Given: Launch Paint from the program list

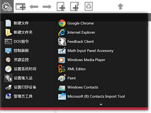Looking at the screenshot, I should pos(72,78).
